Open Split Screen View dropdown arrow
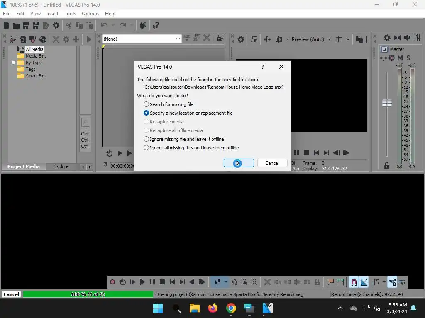Screen dimensions: 425x318 288,39
